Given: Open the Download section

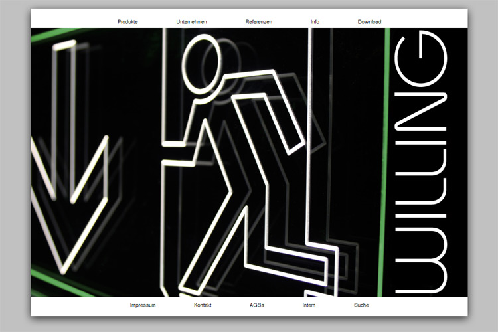Looking at the screenshot, I should click(369, 22).
